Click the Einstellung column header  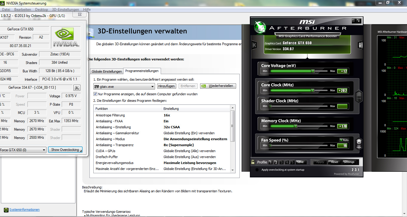point(196,109)
